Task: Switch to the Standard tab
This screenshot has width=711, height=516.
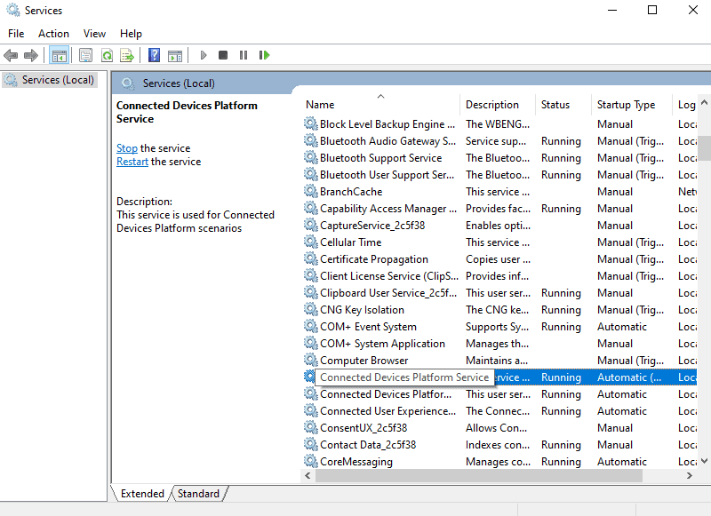Action: click(x=198, y=494)
